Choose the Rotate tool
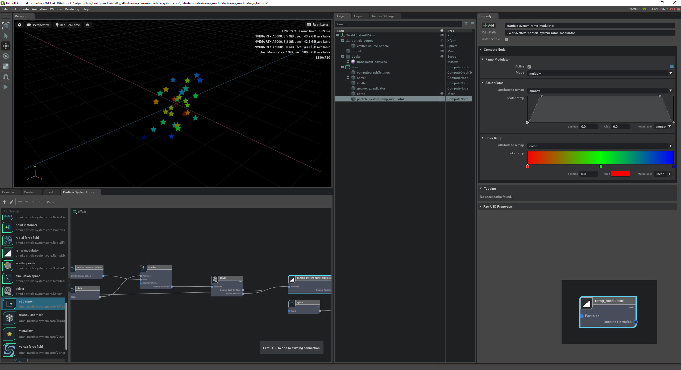This screenshot has width=681, height=370. [6, 56]
